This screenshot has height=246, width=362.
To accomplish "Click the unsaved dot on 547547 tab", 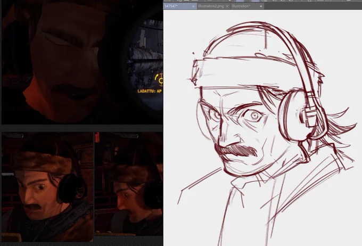I will (193, 6).
